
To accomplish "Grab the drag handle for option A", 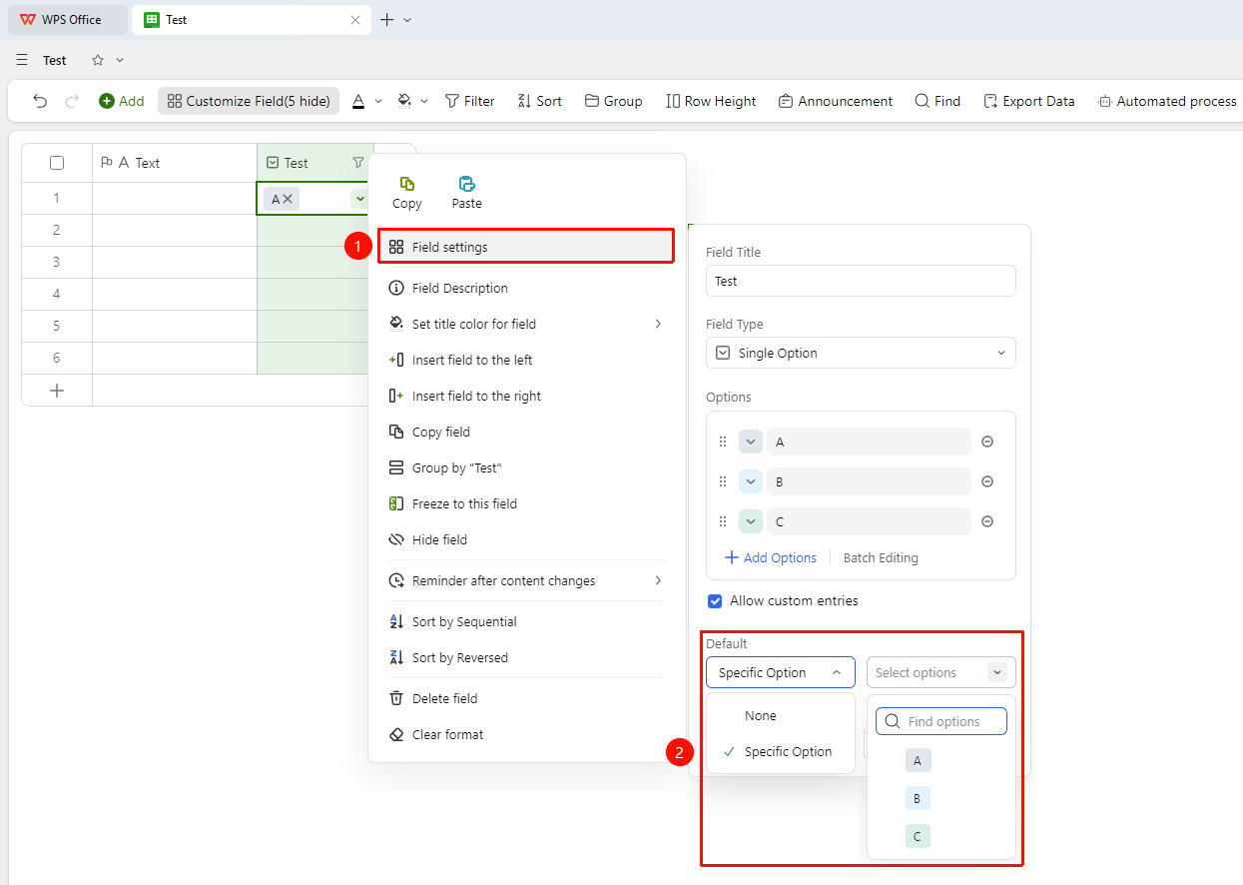I will click(723, 442).
